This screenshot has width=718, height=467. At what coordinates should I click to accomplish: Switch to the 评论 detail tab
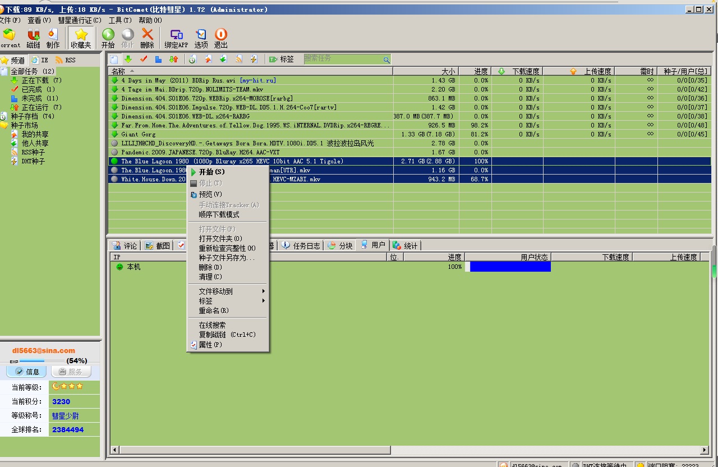(x=125, y=245)
